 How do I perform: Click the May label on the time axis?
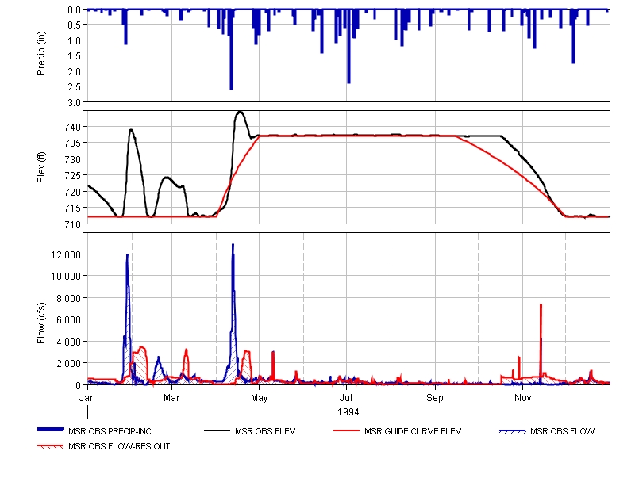[x=260, y=396]
